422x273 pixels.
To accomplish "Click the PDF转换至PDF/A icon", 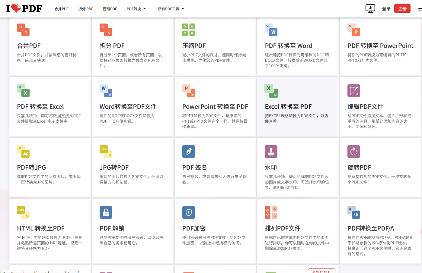I will (354, 212).
